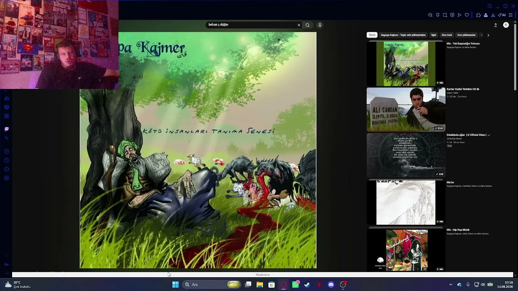Open the YouTube account avatar
The image size is (518, 291).
point(506,25)
